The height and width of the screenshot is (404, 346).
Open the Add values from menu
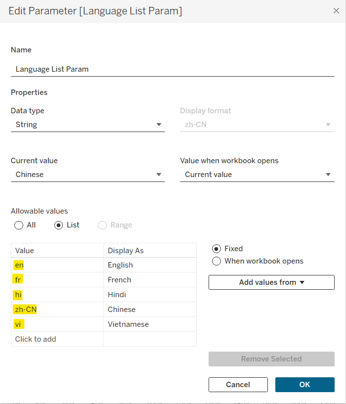(x=271, y=282)
